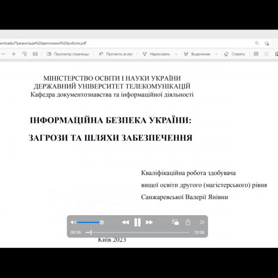Select the Стереть eraser tool
The width and height of the screenshot is (278, 278).
(235, 54)
